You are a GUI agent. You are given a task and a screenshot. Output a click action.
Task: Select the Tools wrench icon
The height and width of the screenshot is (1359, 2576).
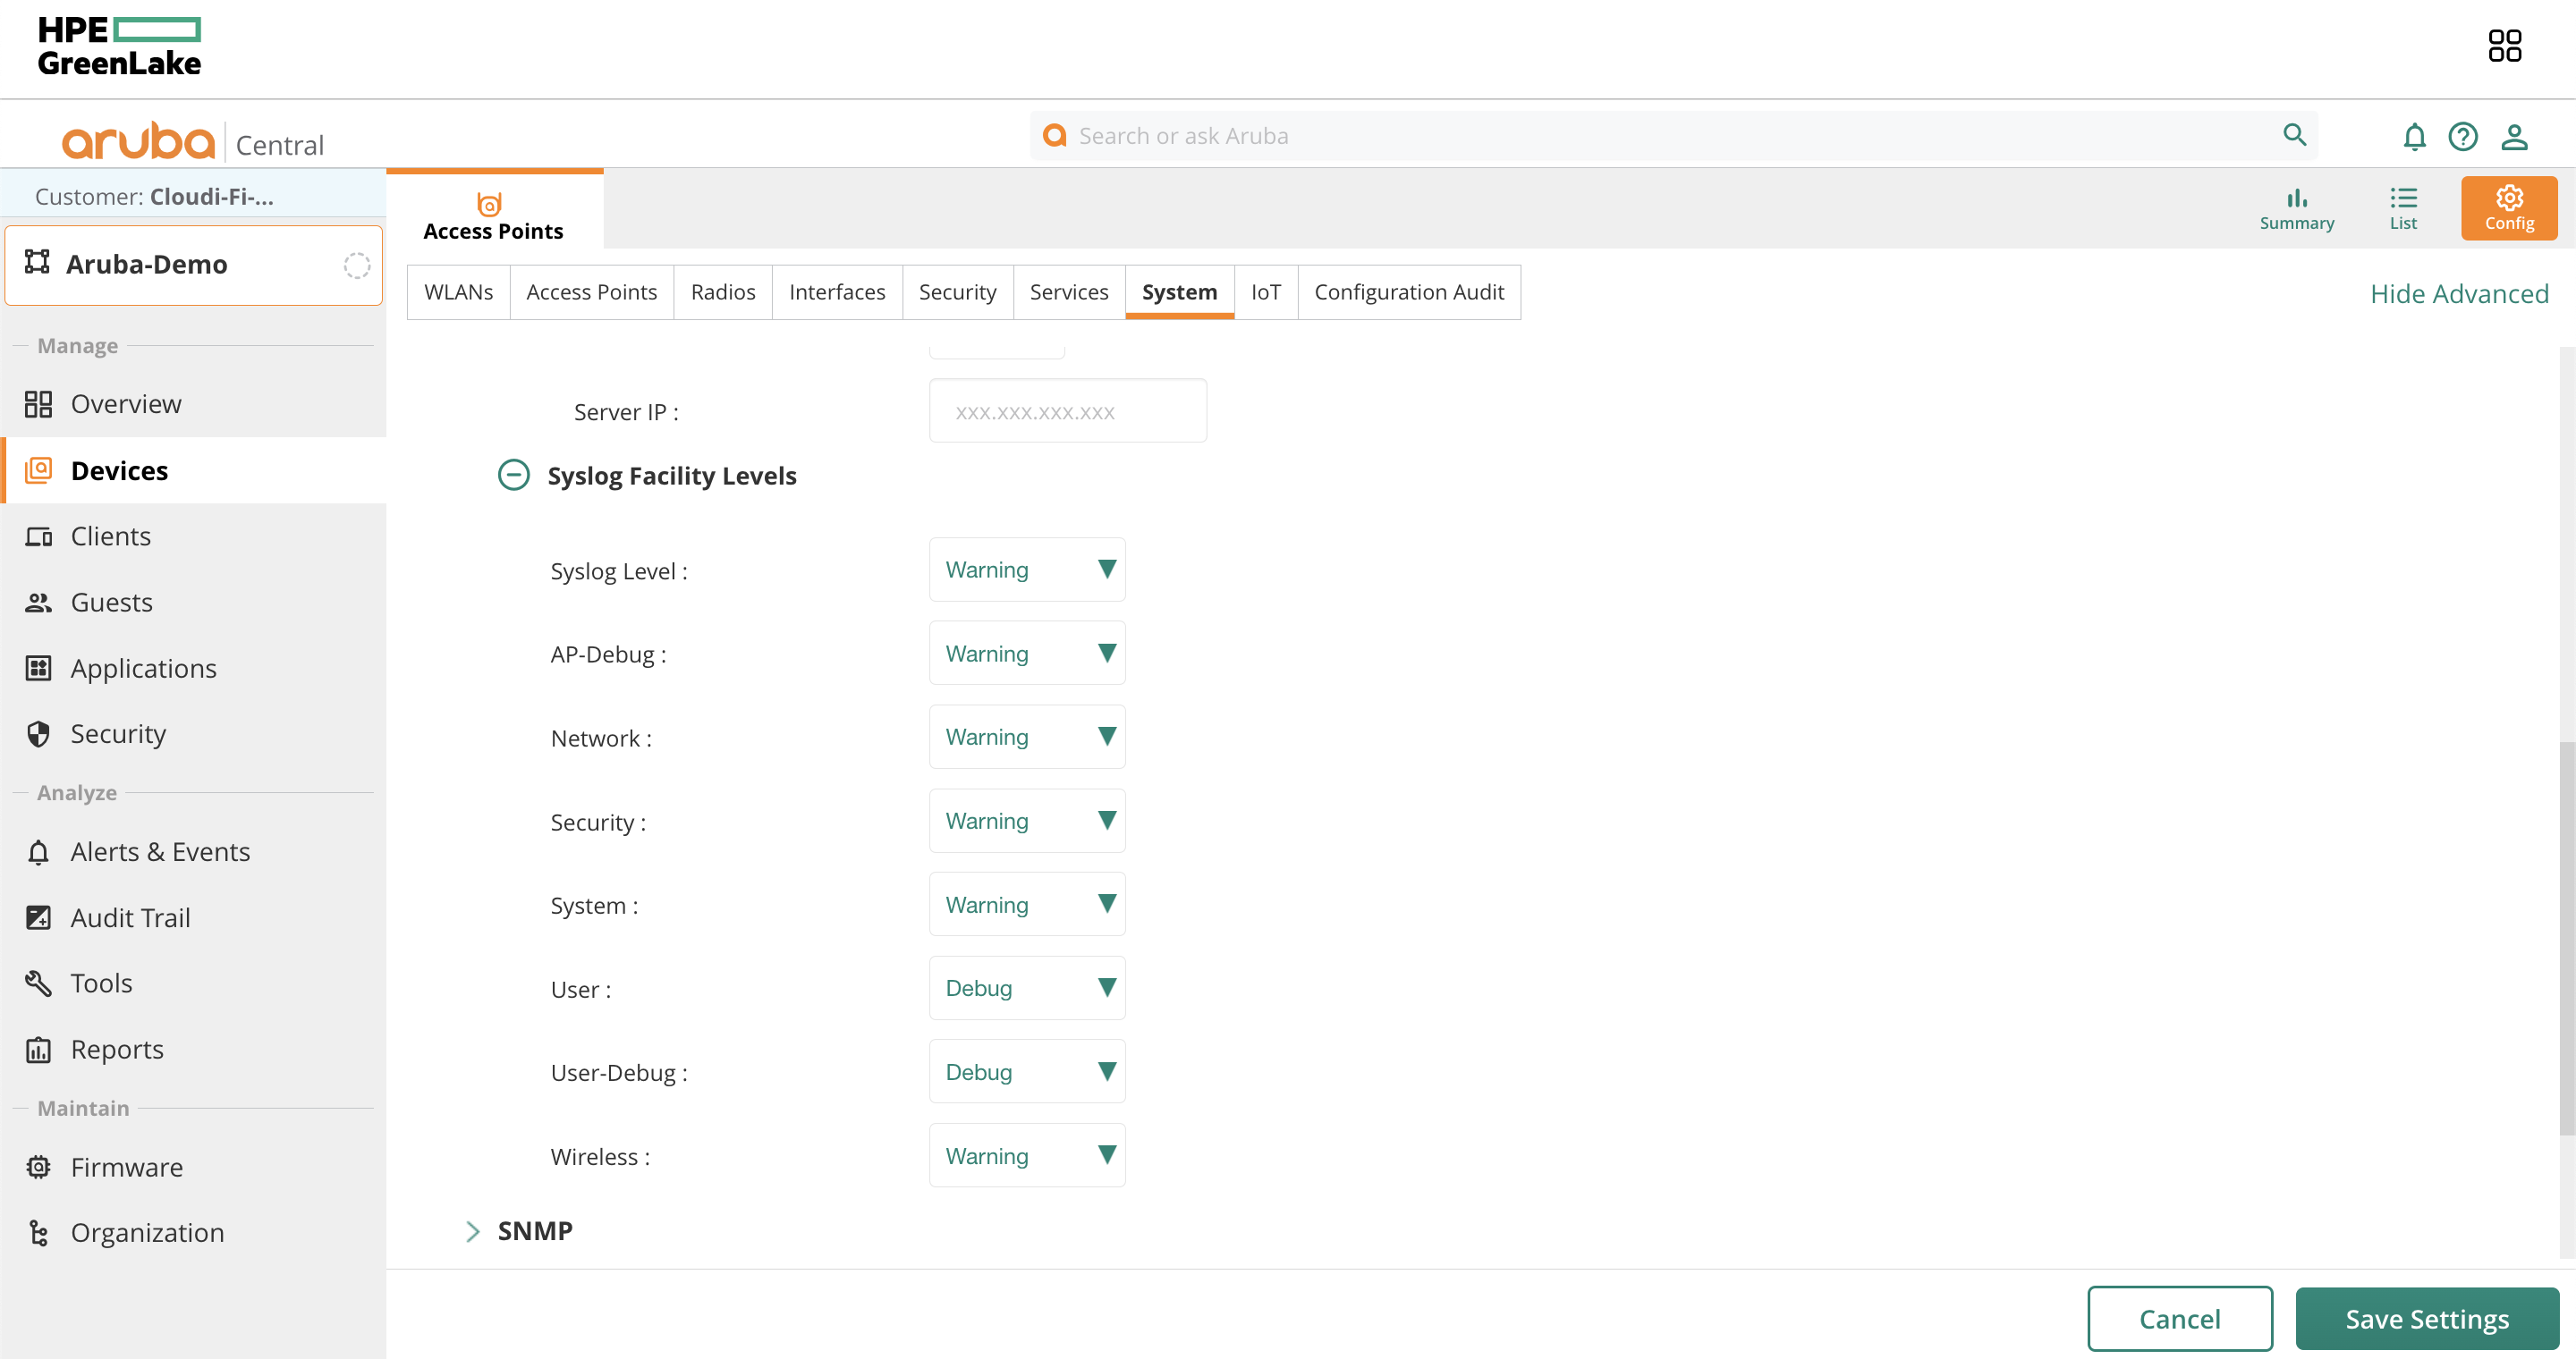tap(38, 983)
